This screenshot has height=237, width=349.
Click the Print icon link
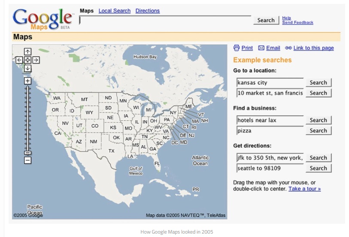point(236,48)
